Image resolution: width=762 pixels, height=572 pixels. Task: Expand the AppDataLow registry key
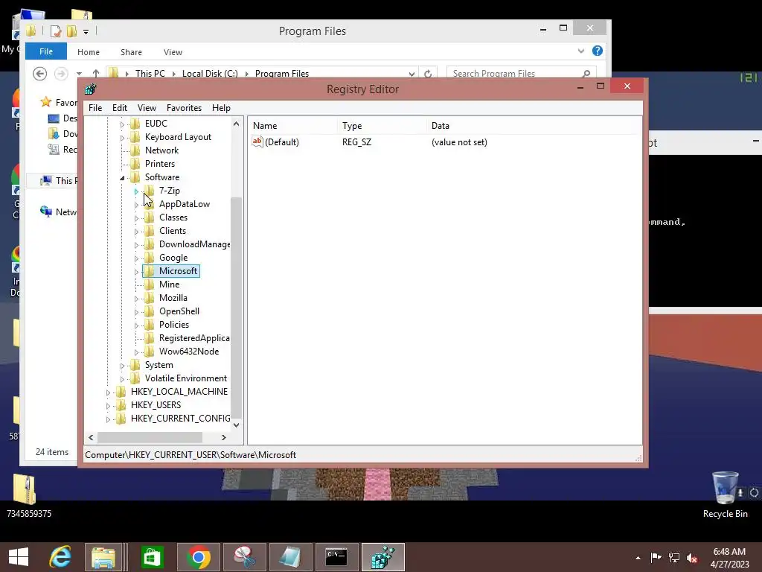[137, 205]
